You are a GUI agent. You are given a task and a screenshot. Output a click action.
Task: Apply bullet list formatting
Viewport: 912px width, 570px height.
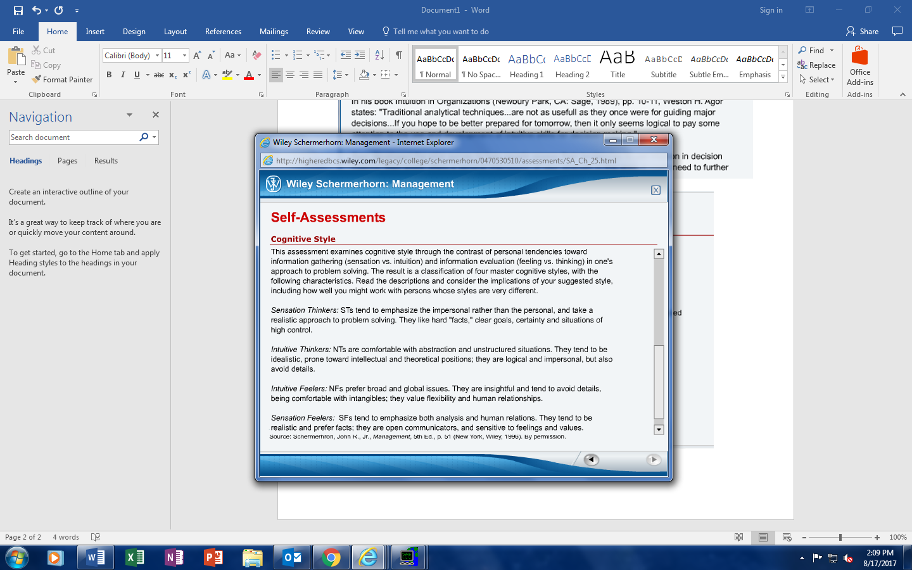tap(275, 56)
